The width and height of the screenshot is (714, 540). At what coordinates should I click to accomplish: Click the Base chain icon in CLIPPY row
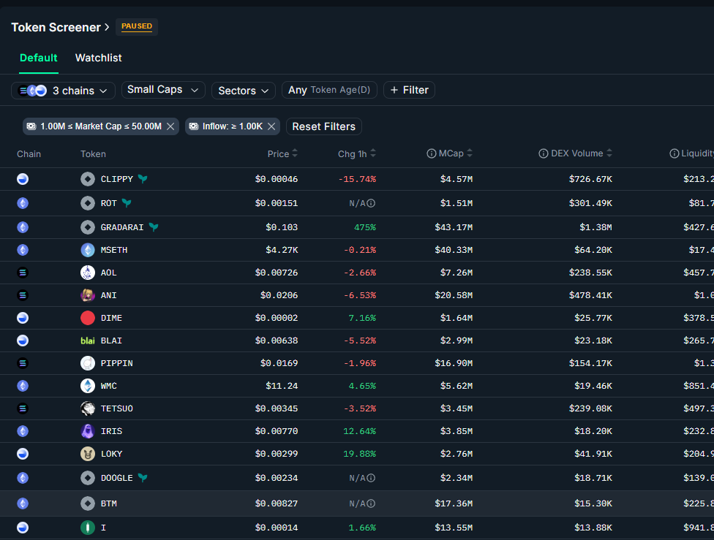pyautogui.click(x=23, y=179)
